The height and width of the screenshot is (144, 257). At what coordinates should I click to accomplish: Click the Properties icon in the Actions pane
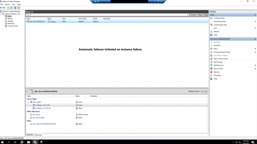pos(211,75)
